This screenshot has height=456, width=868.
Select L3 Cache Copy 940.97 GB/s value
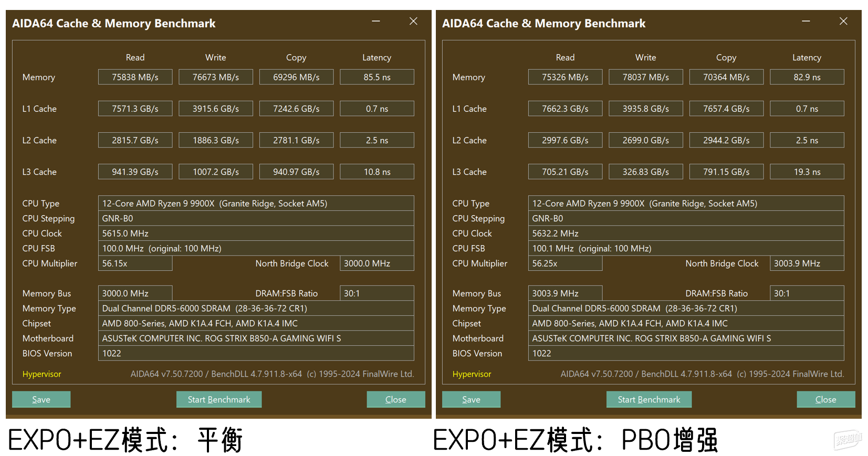[x=296, y=172]
